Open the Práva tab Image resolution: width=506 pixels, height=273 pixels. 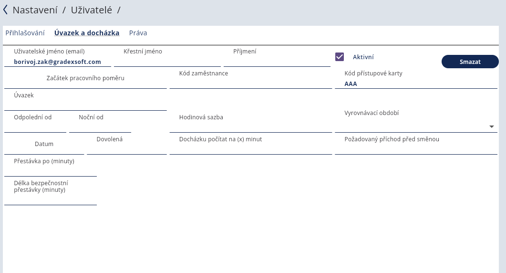tap(138, 33)
